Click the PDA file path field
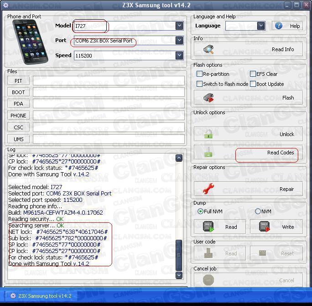Screen dimensions: 312x306 [x=109, y=104]
